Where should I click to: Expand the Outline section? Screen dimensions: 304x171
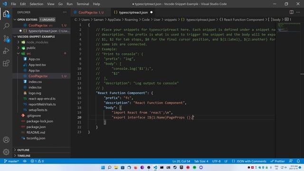[15, 150]
